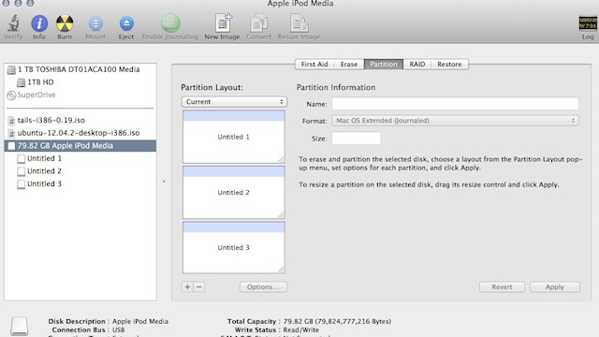Open the Partition Layout Current dropdown
The image size is (599, 337).
pos(234,102)
